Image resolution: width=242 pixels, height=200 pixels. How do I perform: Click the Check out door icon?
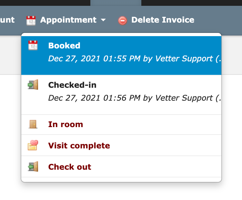pos(33,166)
